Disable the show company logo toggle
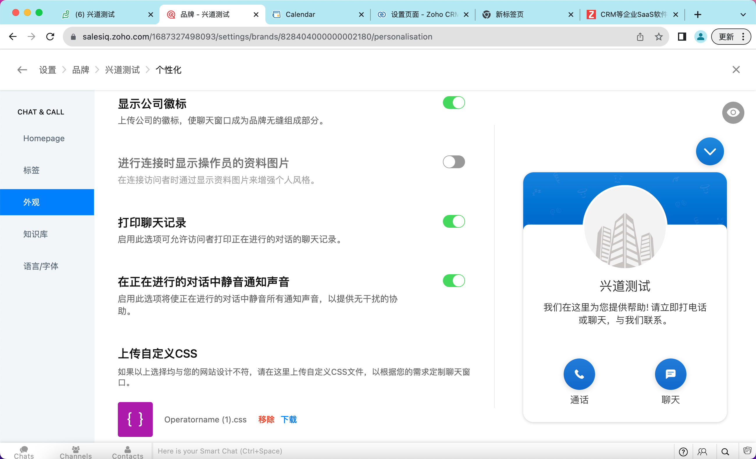Screen dimensions: 756x459 (453, 103)
